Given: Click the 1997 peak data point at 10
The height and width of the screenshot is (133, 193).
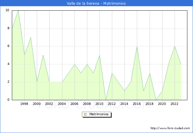Looking at the screenshot, I should 18,11.
